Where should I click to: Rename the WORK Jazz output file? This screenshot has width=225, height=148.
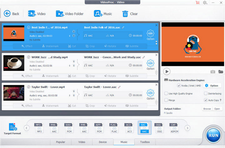point(144,57)
